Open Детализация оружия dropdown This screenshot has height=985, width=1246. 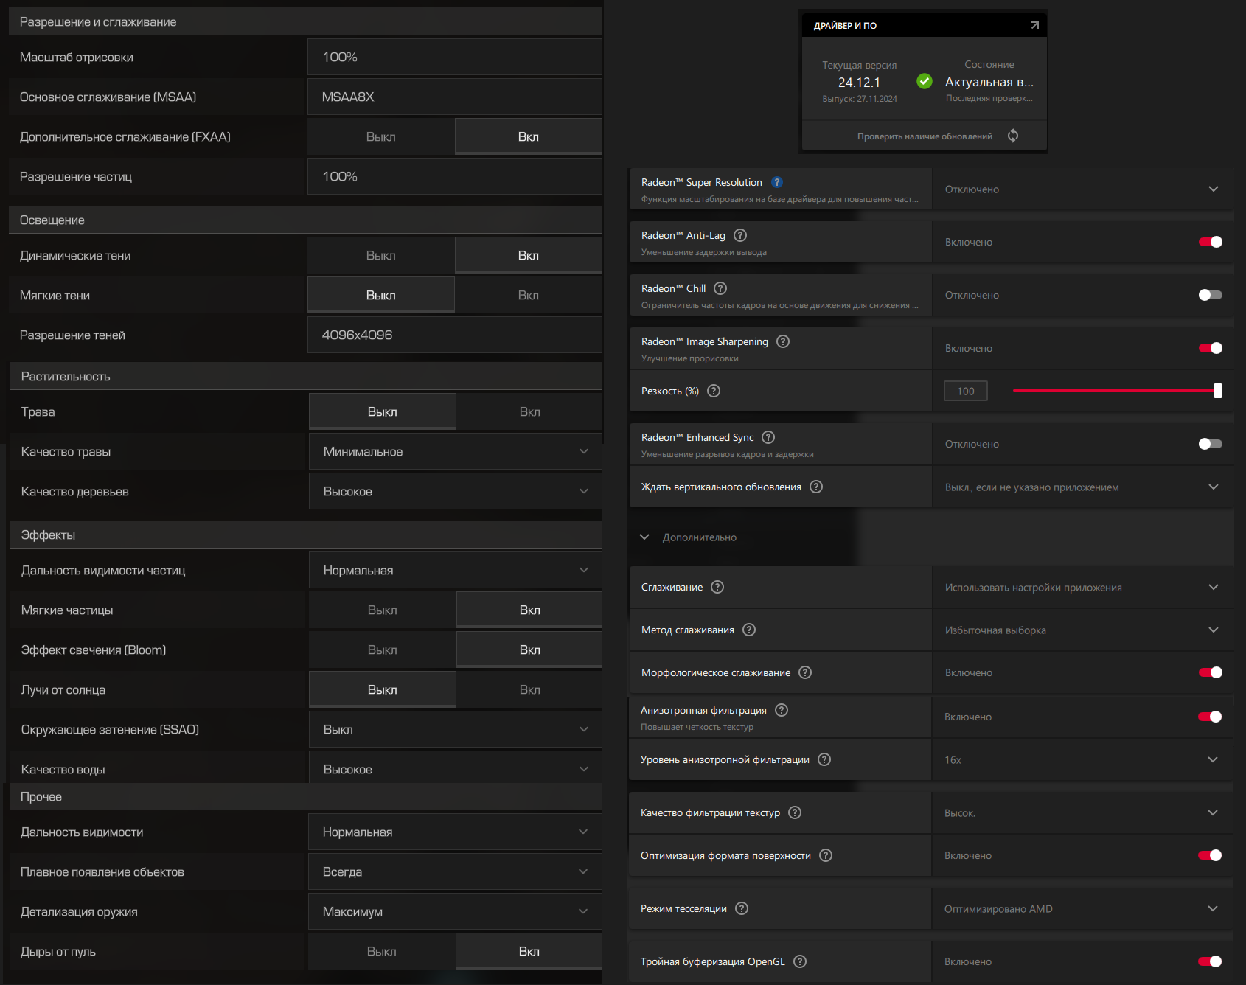coord(455,911)
